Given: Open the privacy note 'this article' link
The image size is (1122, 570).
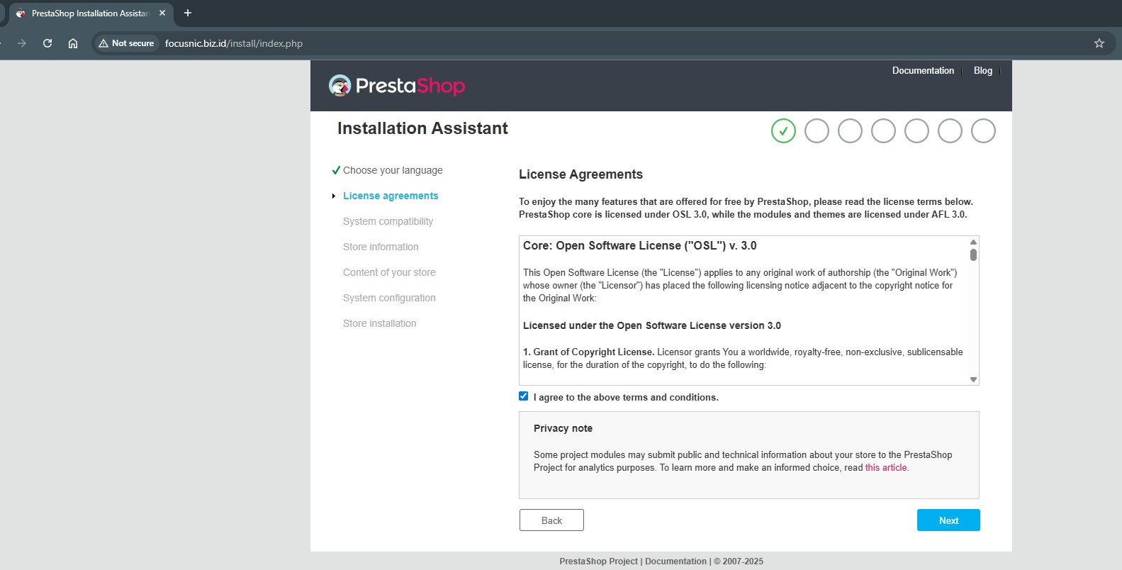Looking at the screenshot, I should click(886, 468).
